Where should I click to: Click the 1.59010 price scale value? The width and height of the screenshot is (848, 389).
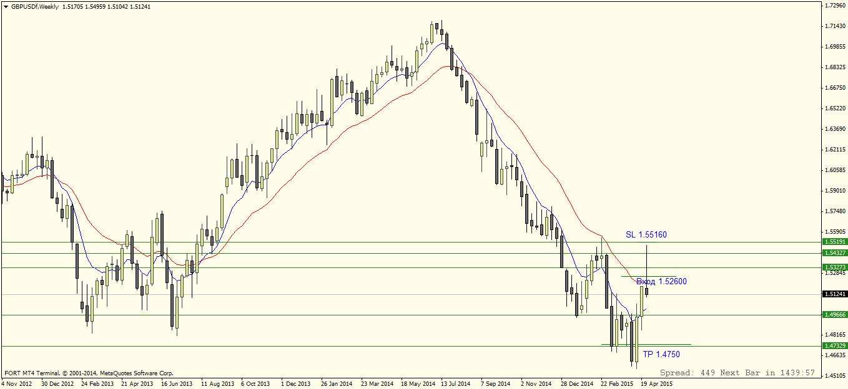pos(836,191)
